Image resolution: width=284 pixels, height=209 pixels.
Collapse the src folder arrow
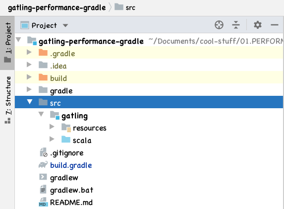tap(30, 102)
